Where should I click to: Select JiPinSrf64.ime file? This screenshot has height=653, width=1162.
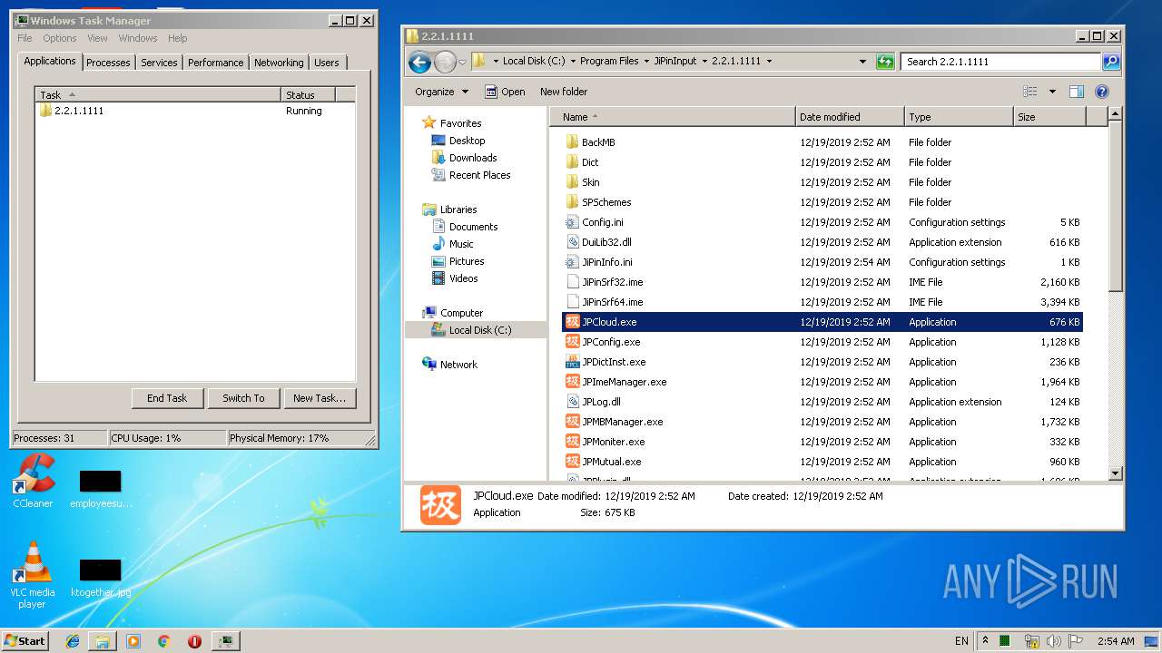pyautogui.click(x=612, y=302)
